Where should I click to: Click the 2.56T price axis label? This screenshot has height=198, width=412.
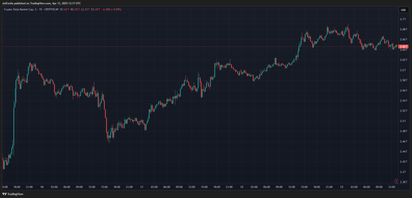[403, 90]
